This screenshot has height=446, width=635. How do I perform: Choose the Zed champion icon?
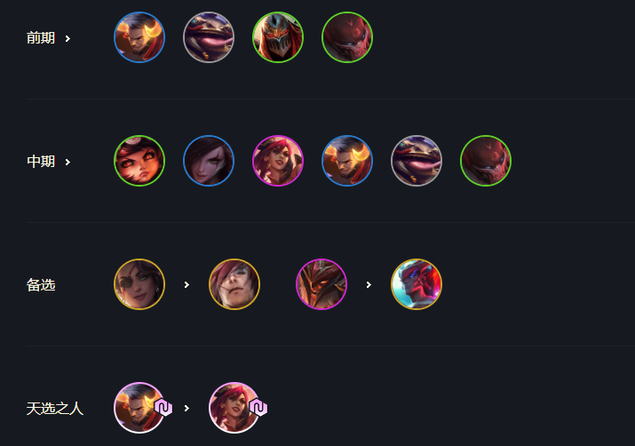(x=278, y=37)
